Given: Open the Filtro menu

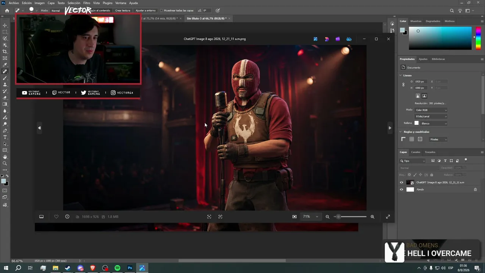Looking at the screenshot, I should click(x=87, y=3).
